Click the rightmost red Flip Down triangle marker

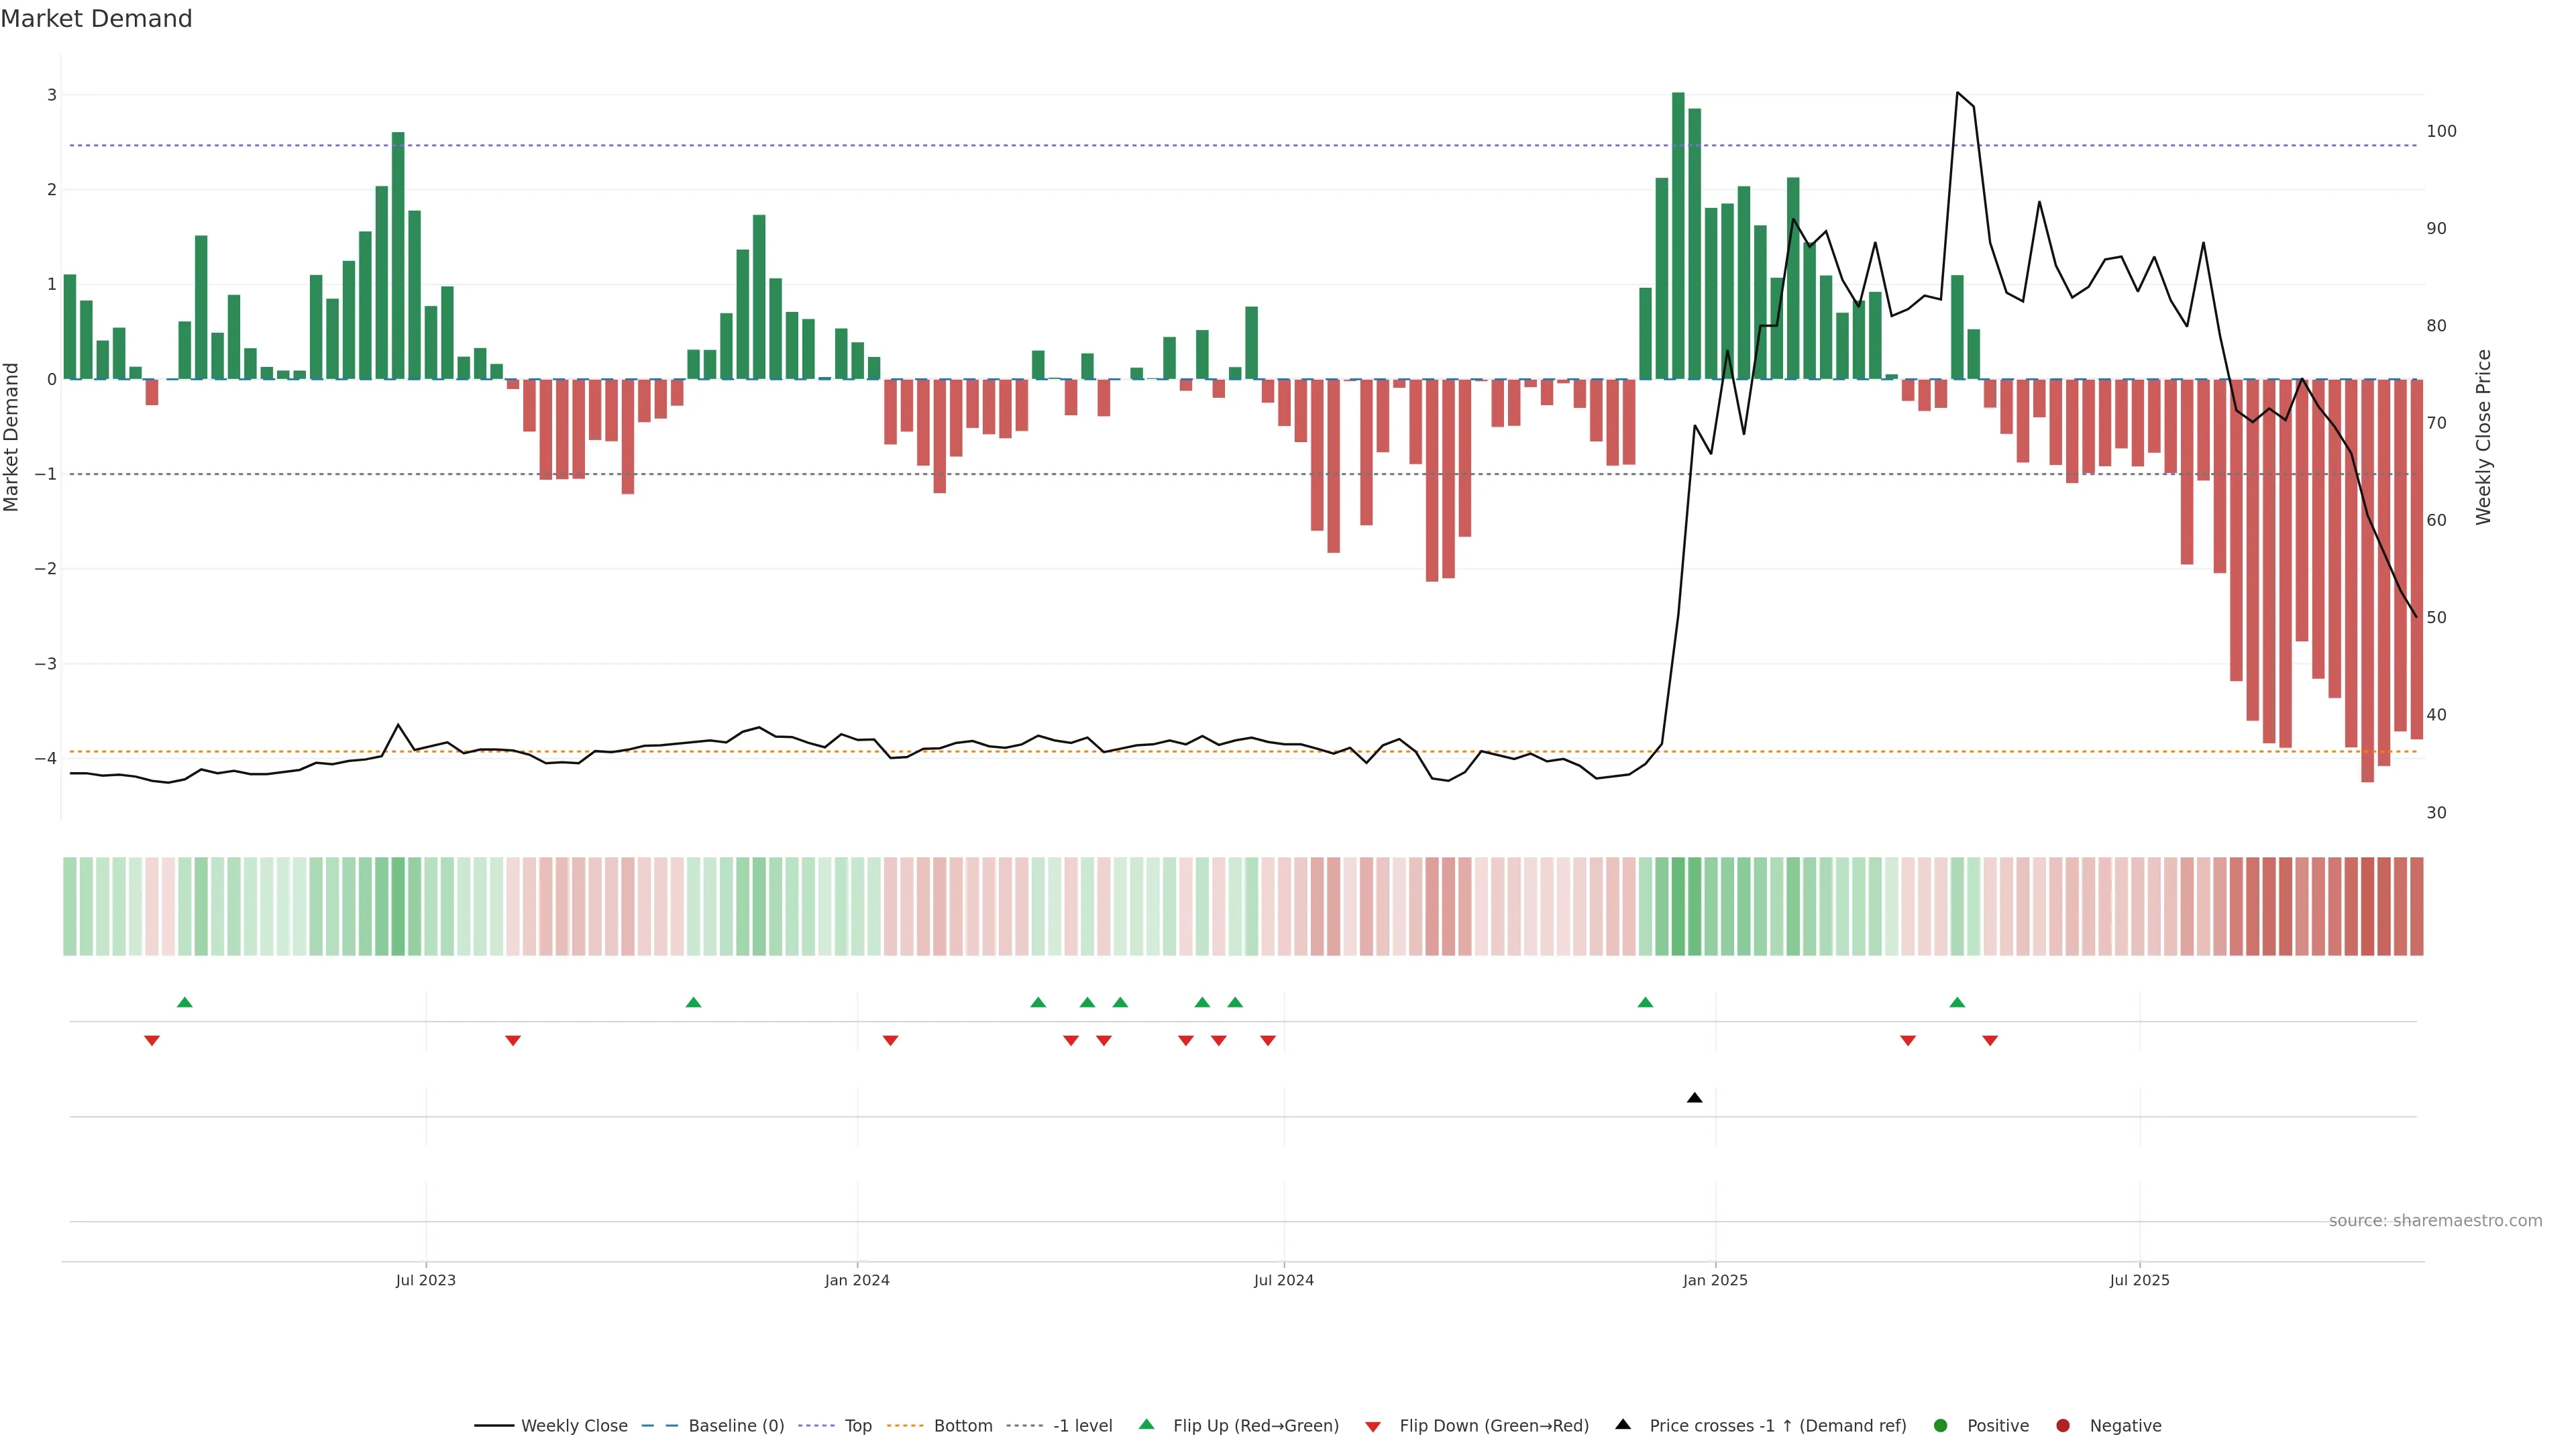(x=1990, y=1041)
